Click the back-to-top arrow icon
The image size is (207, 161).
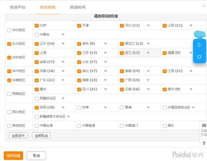204,143
